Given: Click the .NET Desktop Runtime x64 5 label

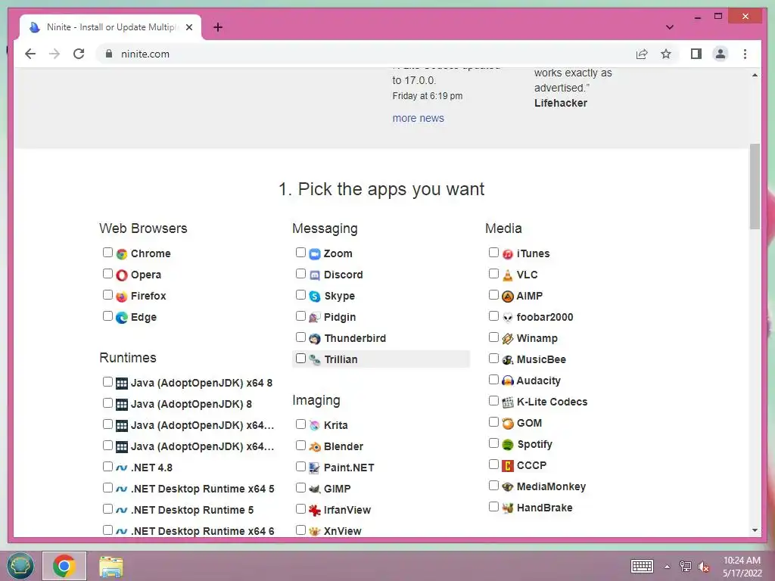Looking at the screenshot, I should (x=203, y=489).
